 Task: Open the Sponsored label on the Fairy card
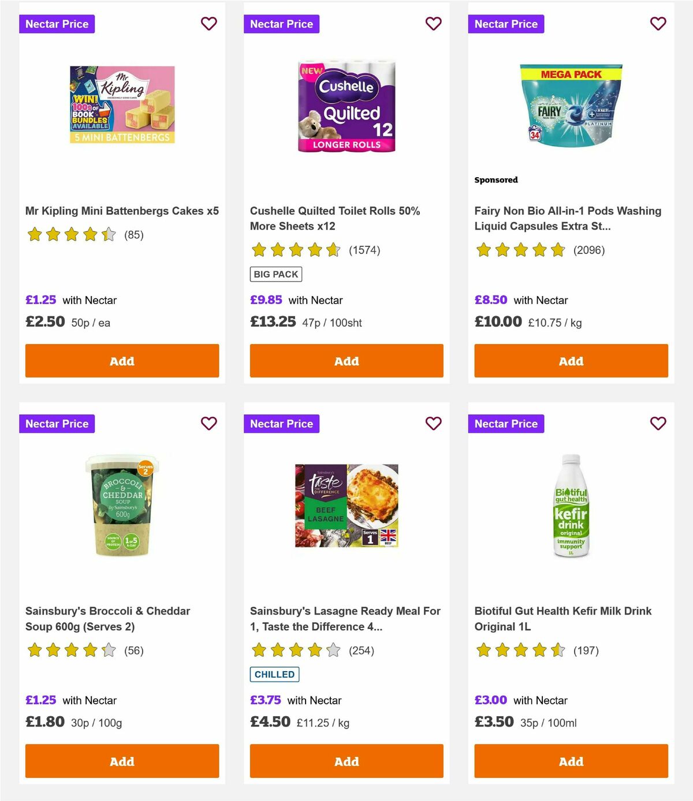coord(495,179)
